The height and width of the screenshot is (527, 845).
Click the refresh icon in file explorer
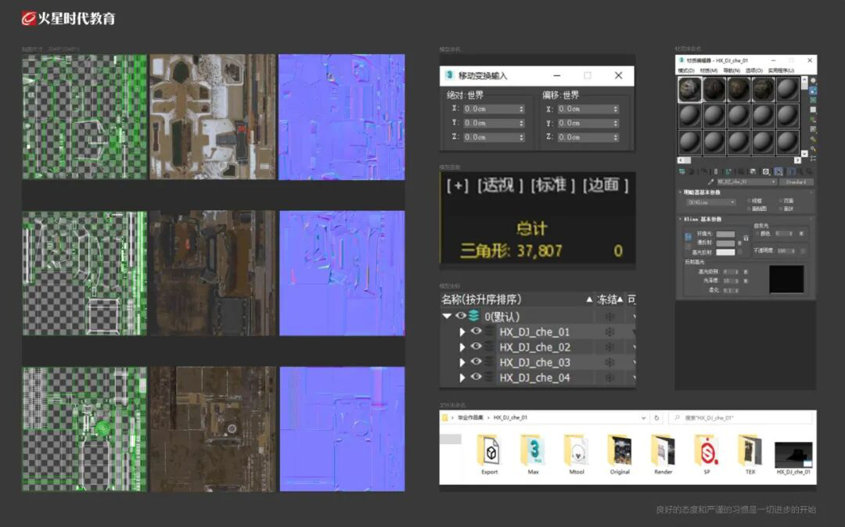(656, 418)
